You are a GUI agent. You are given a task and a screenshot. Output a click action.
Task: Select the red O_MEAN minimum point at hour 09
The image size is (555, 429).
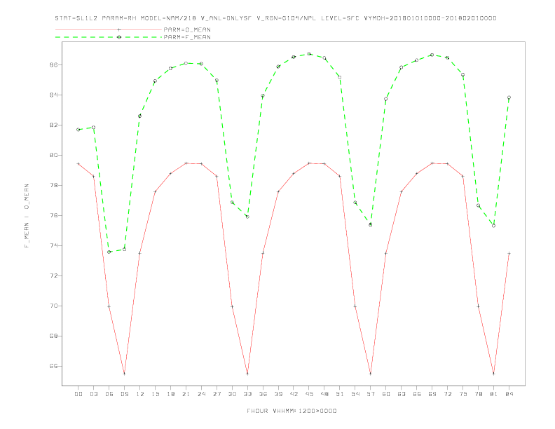click(124, 374)
